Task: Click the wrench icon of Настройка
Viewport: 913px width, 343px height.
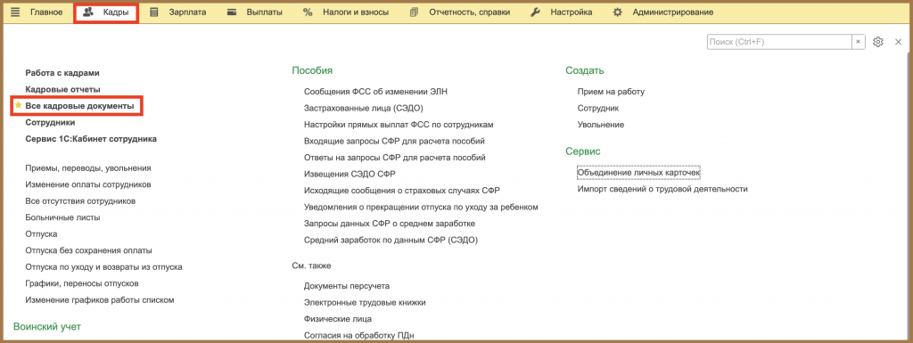Action: click(x=536, y=12)
